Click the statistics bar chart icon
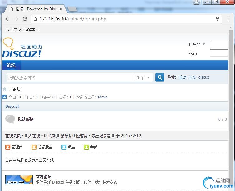The height and width of the screenshot is (191, 235). pos(4,97)
